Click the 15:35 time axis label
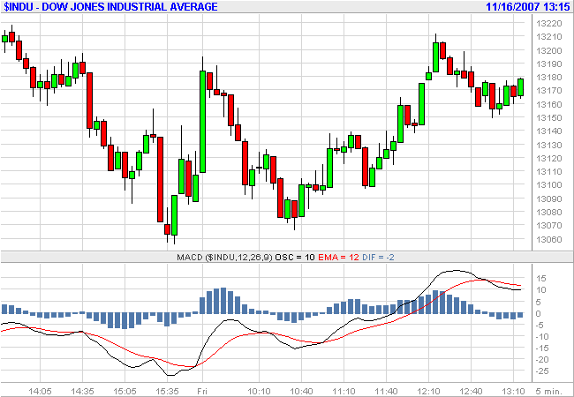 [x=167, y=391]
